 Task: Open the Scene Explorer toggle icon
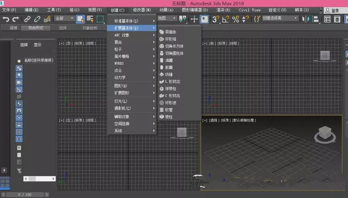(328, 19)
